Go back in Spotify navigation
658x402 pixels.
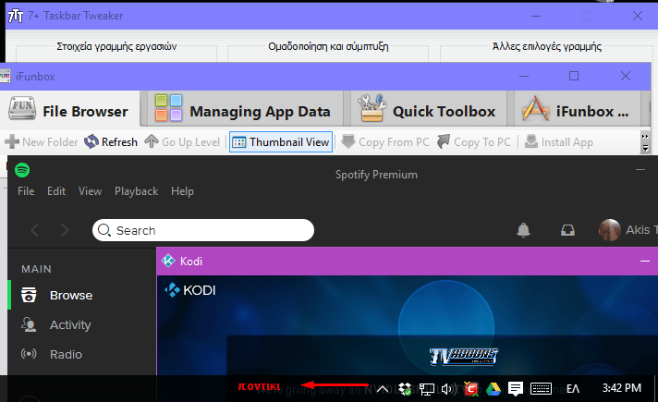click(x=35, y=230)
